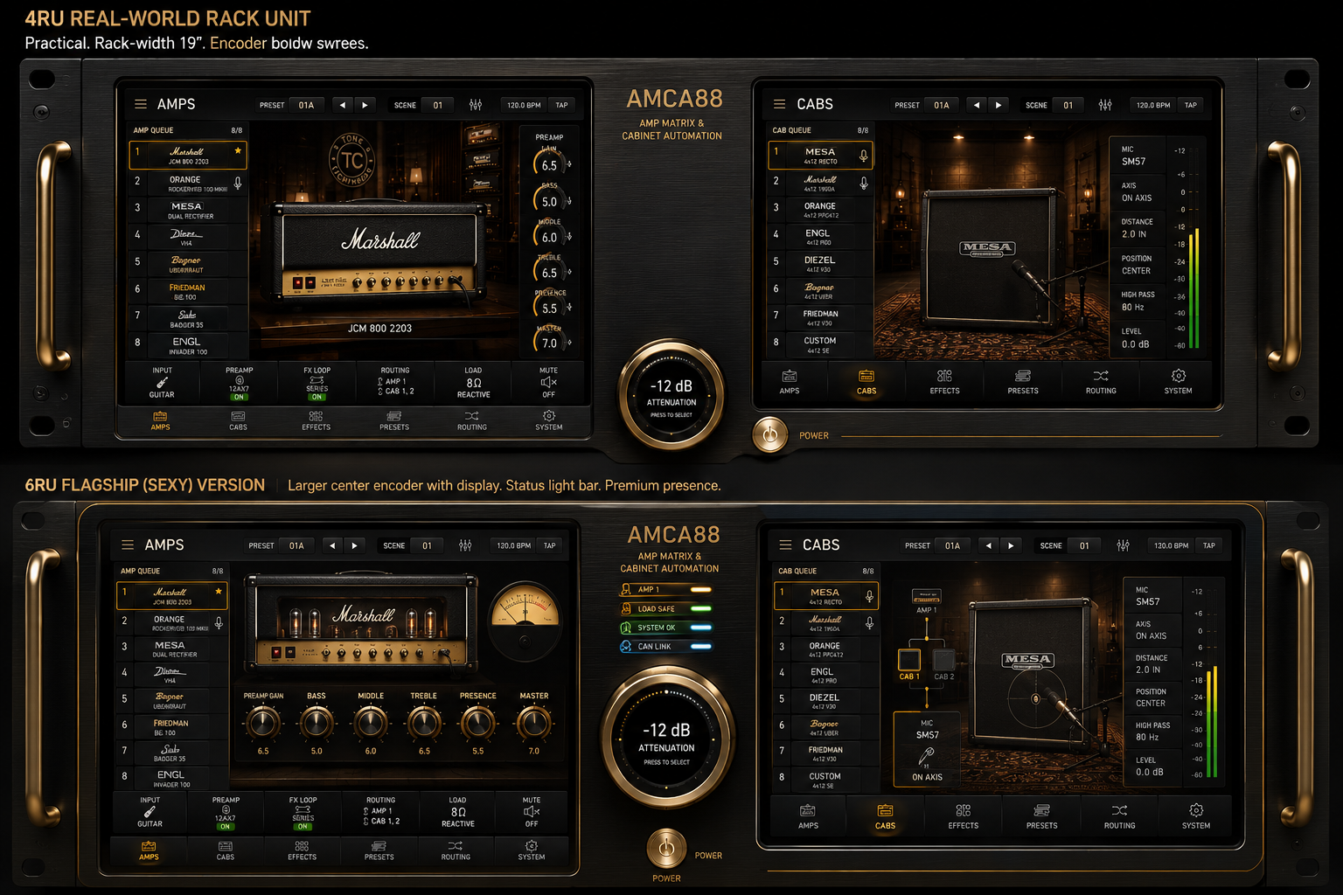Click TAP tempo on 6RU AMPS screen
The image size is (1343, 895).
point(550,545)
